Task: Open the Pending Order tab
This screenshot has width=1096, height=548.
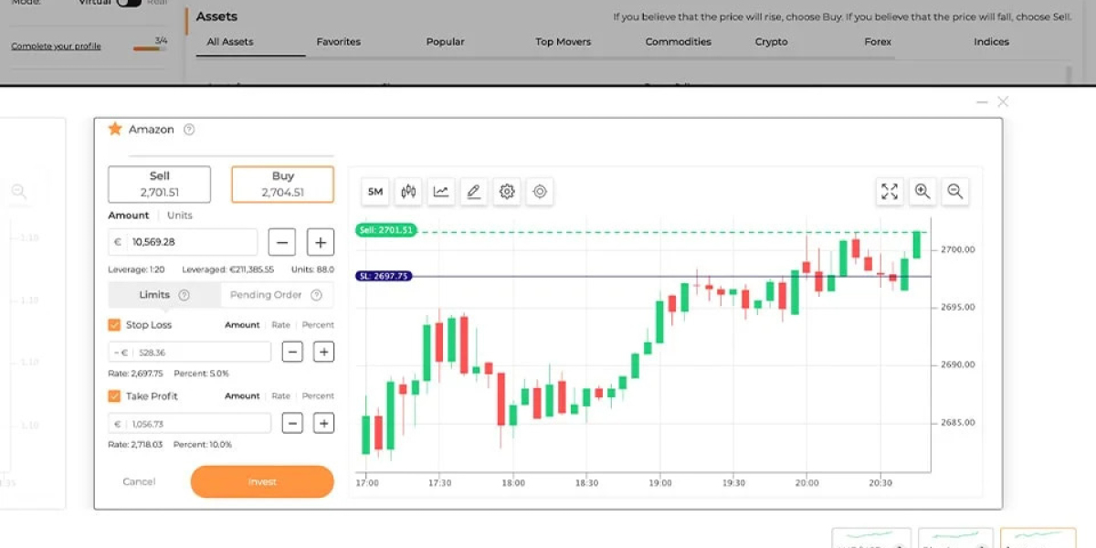Action: (x=268, y=294)
